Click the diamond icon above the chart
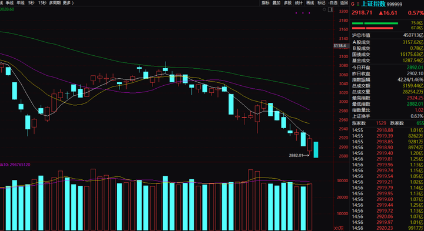The image size is (424, 231). (324, 9)
